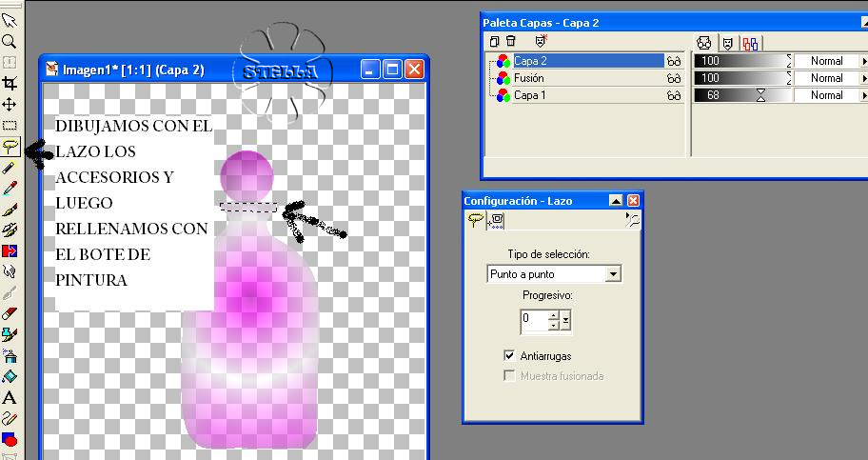The height and width of the screenshot is (460, 868).
Task: Roll up the Configuración Lazo palette
Action: [x=616, y=201]
